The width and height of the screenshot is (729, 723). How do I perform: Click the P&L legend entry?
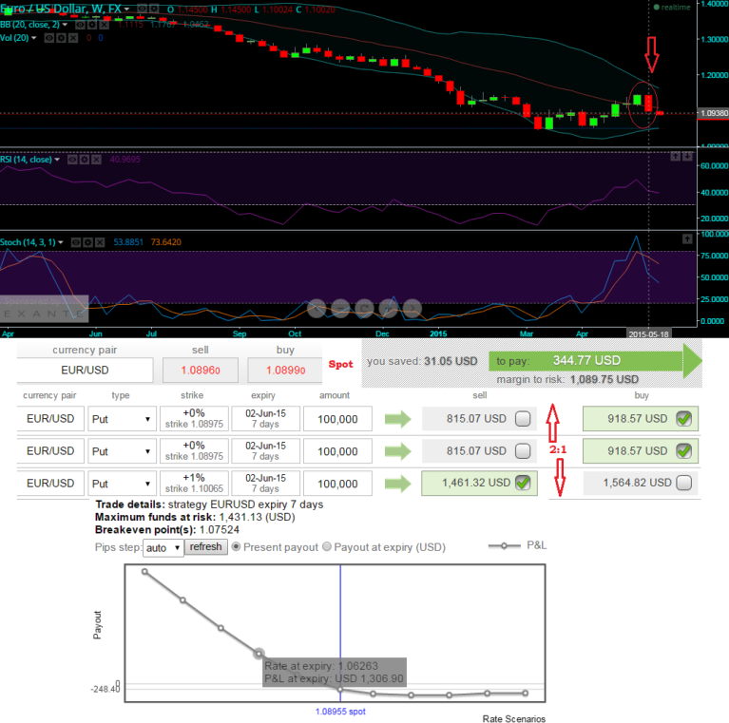pyautogui.click(x=517, y=545)
